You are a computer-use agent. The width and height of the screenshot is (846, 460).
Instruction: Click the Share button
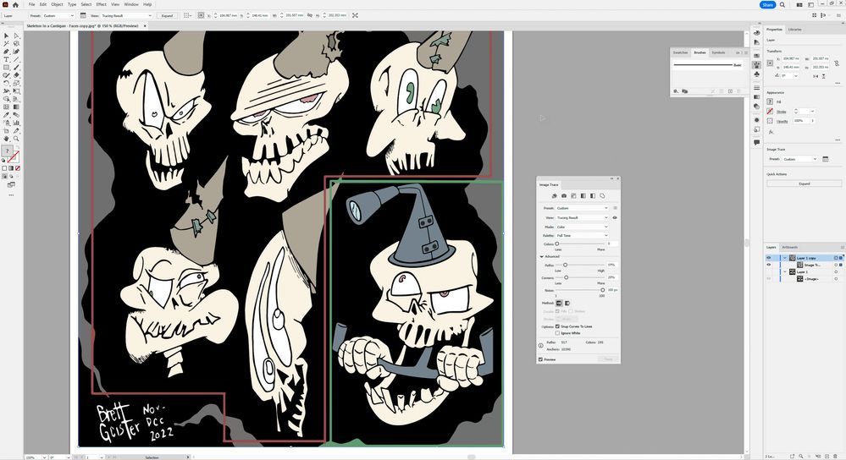768,4
